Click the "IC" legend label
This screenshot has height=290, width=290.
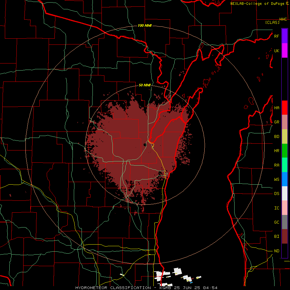point(276,208)
